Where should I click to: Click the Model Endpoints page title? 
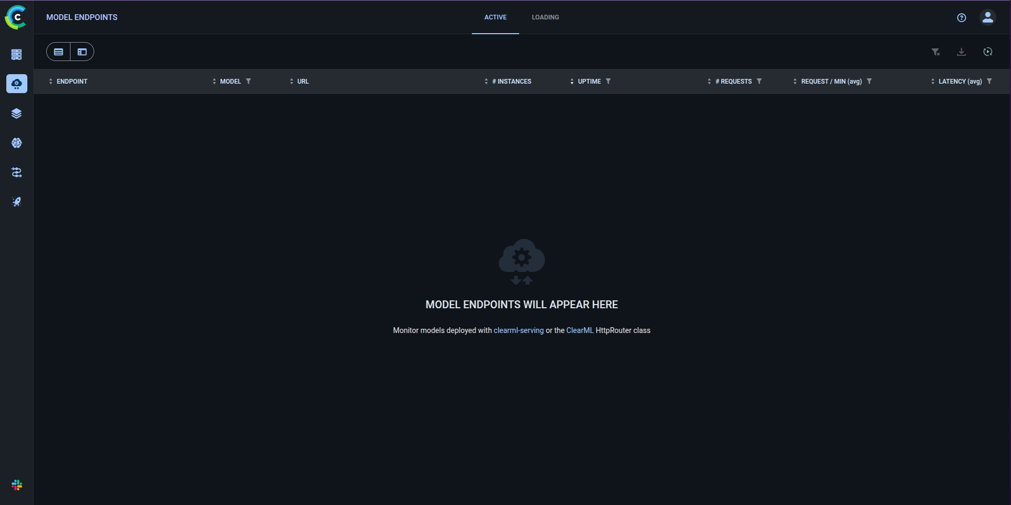82,17
